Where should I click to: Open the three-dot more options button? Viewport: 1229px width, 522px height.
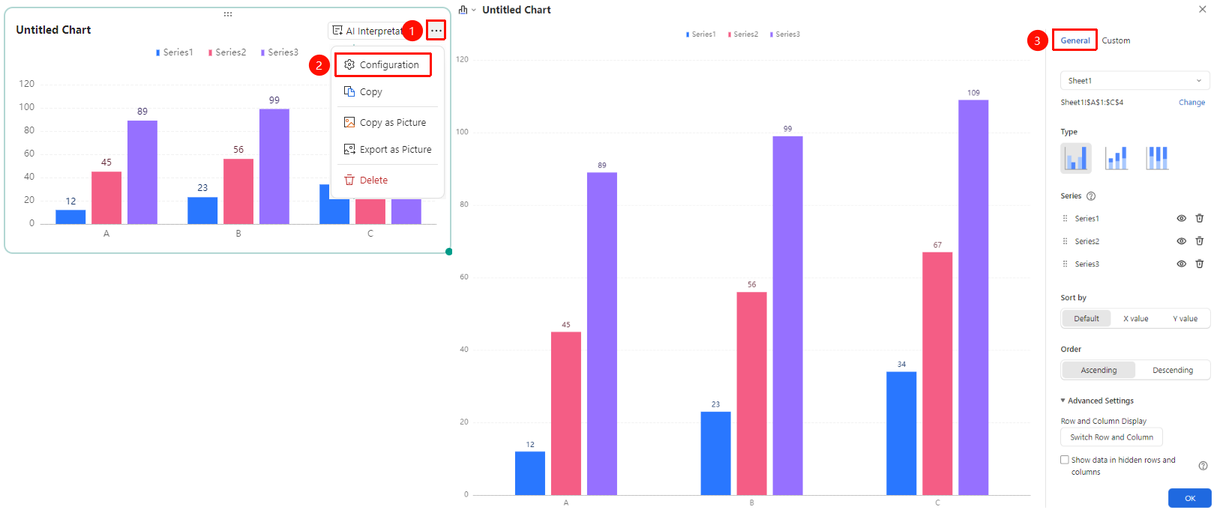(436, 31)
